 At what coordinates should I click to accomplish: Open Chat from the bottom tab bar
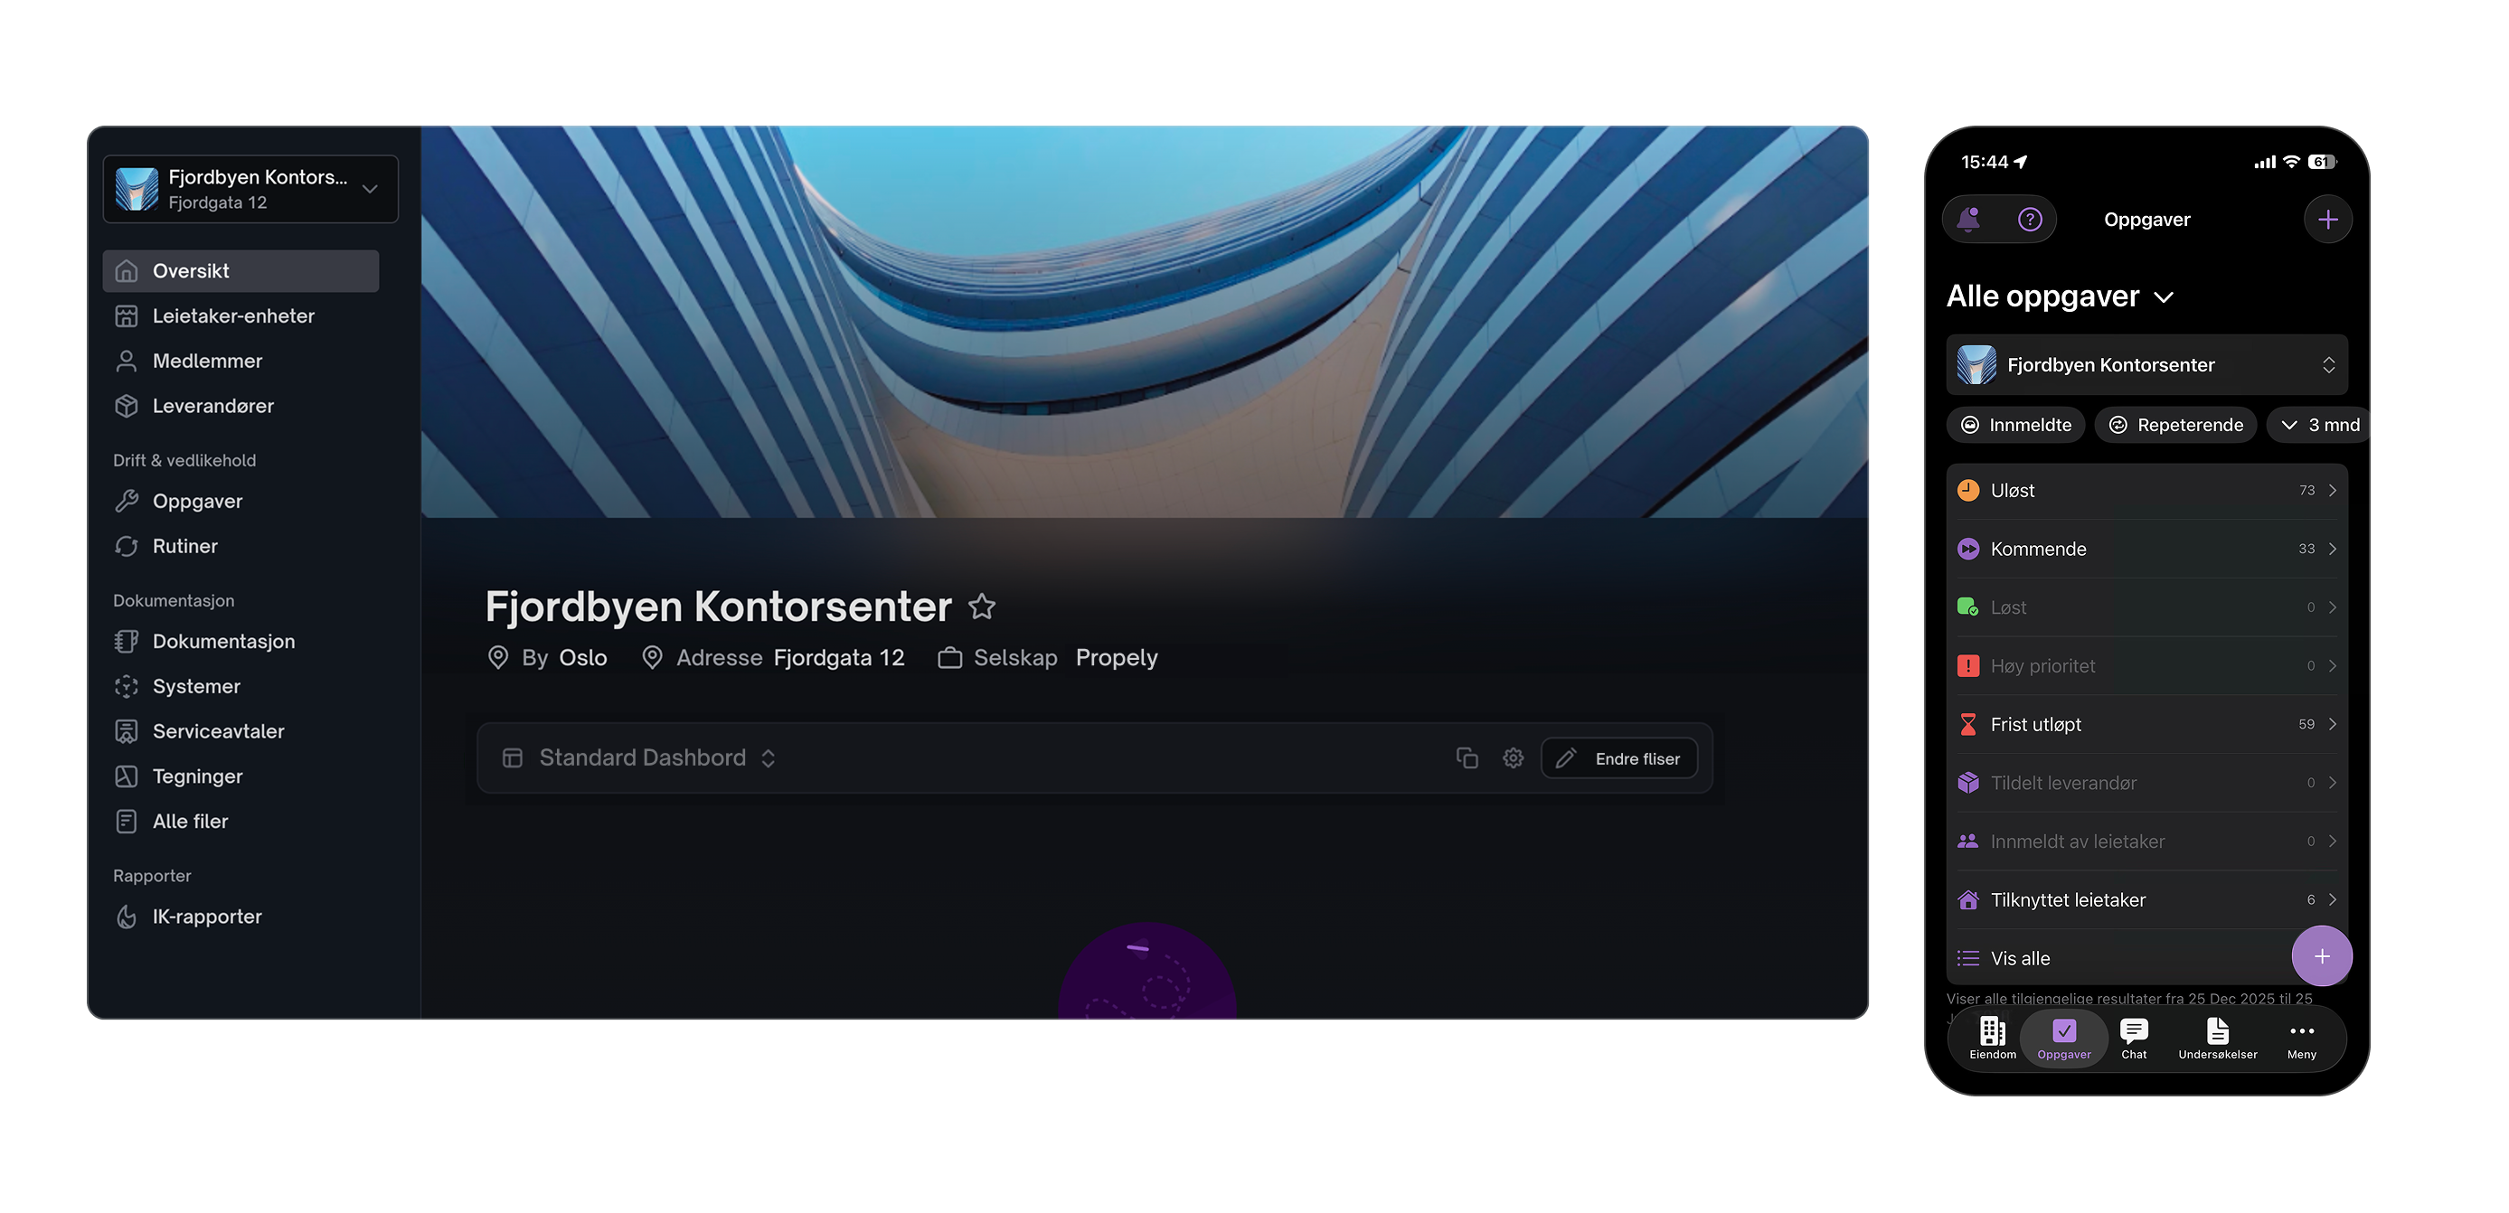[2133, 1038]
